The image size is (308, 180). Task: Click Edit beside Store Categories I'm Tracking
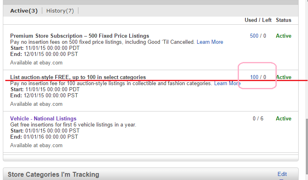[x=282, y=174]
